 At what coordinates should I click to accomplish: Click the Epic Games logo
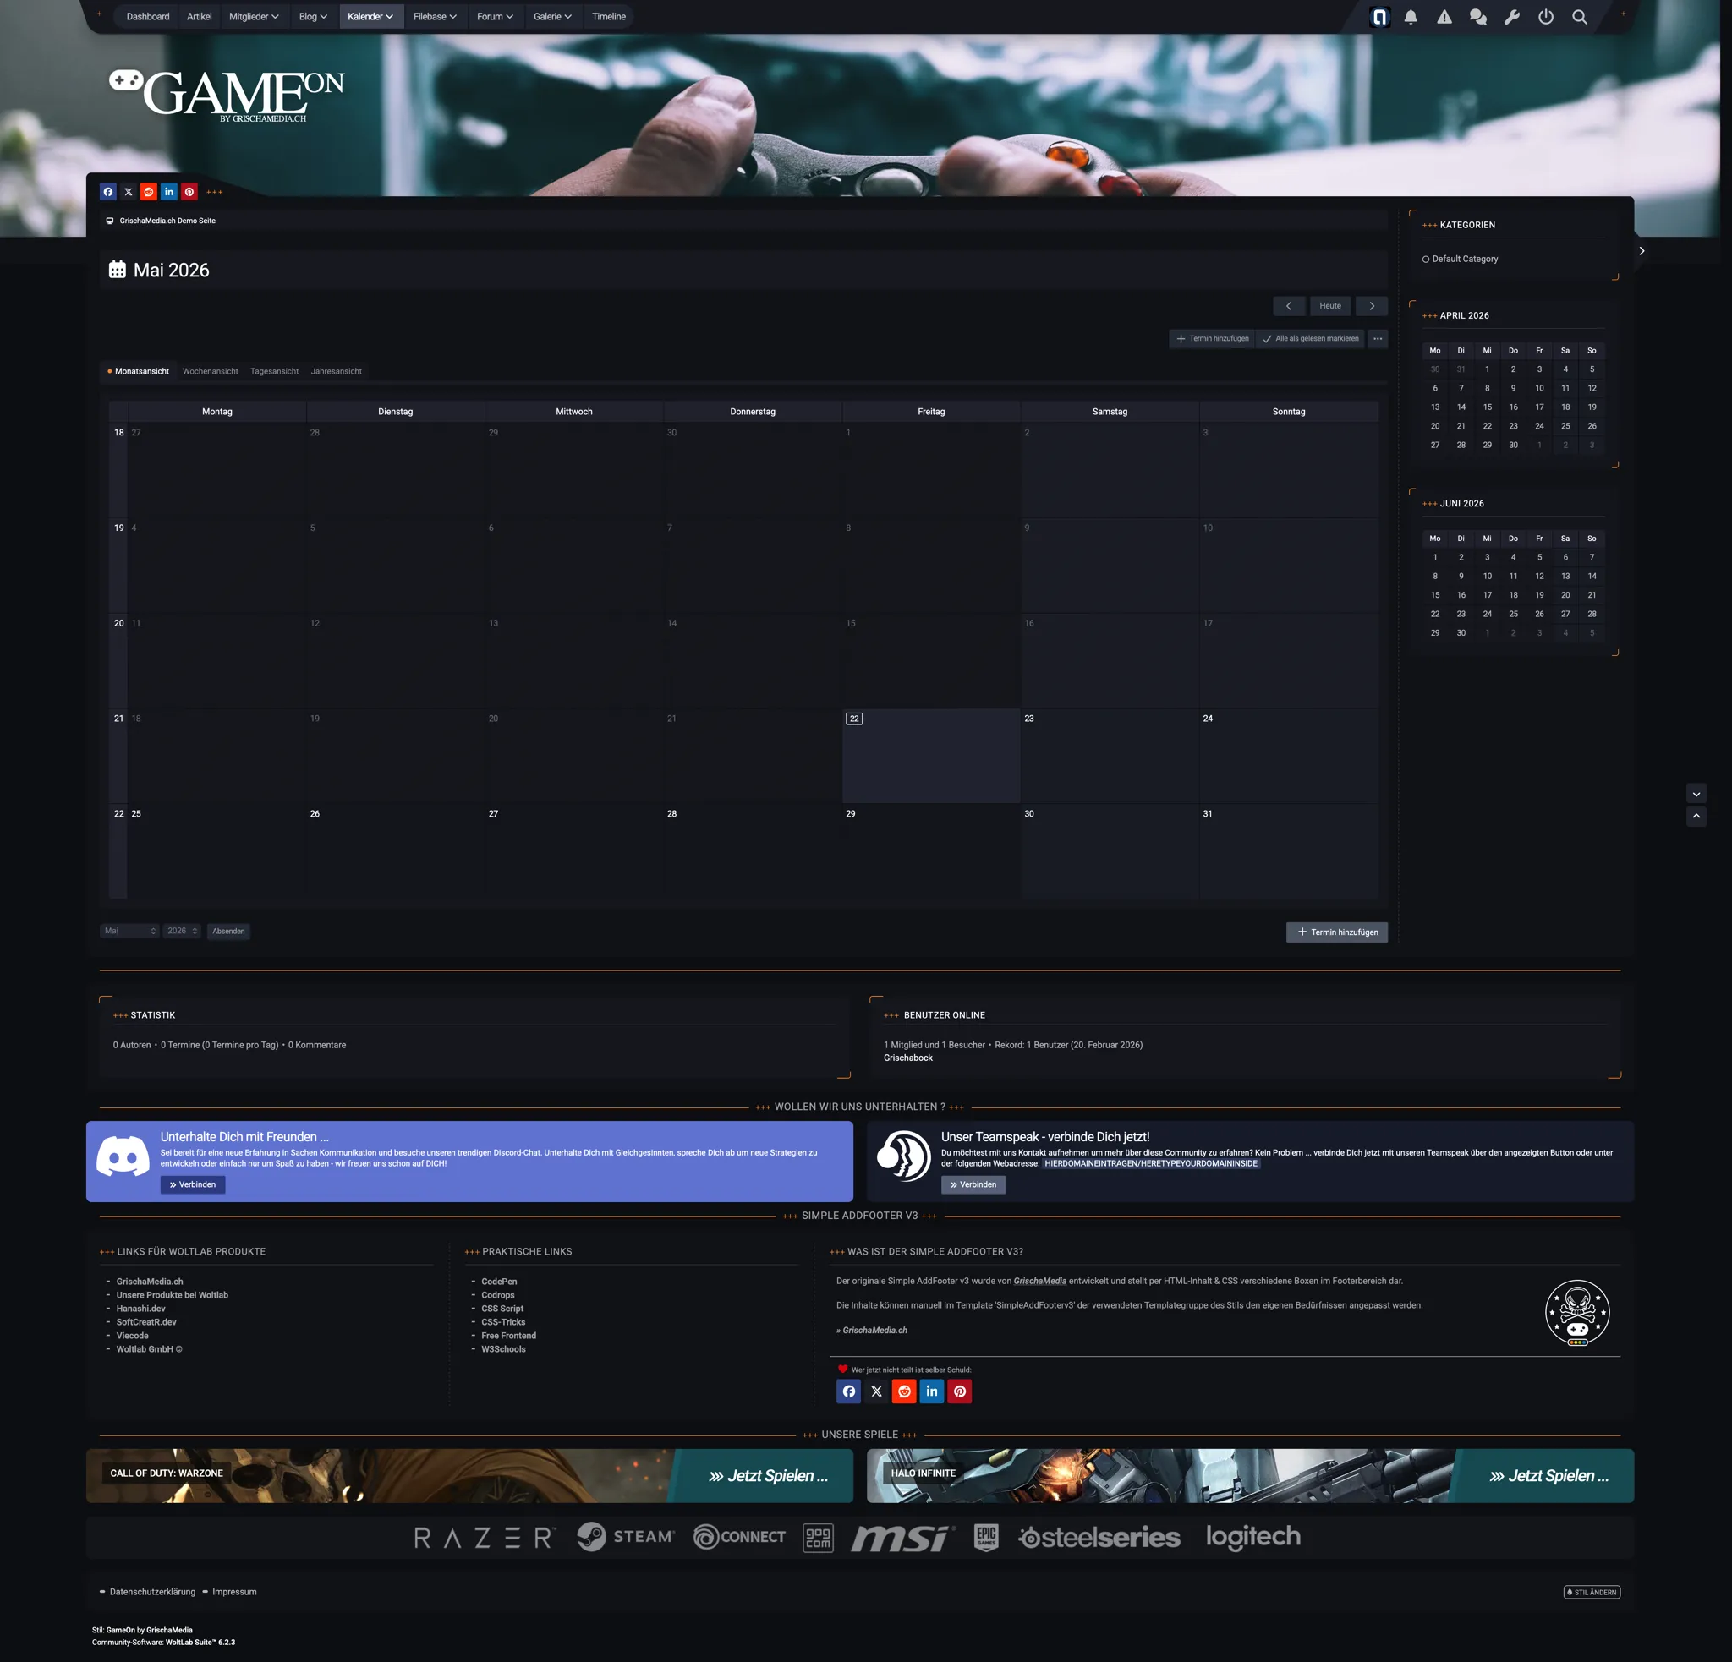click(986, 1538)
